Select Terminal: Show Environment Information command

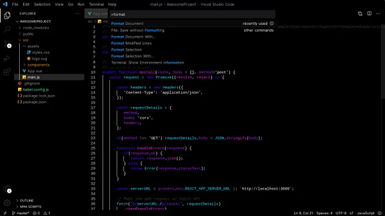click(x=192, y=63)
